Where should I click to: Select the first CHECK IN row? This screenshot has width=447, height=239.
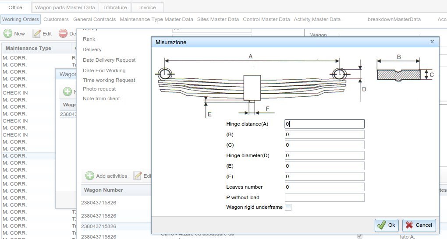[x=28, y=93]
